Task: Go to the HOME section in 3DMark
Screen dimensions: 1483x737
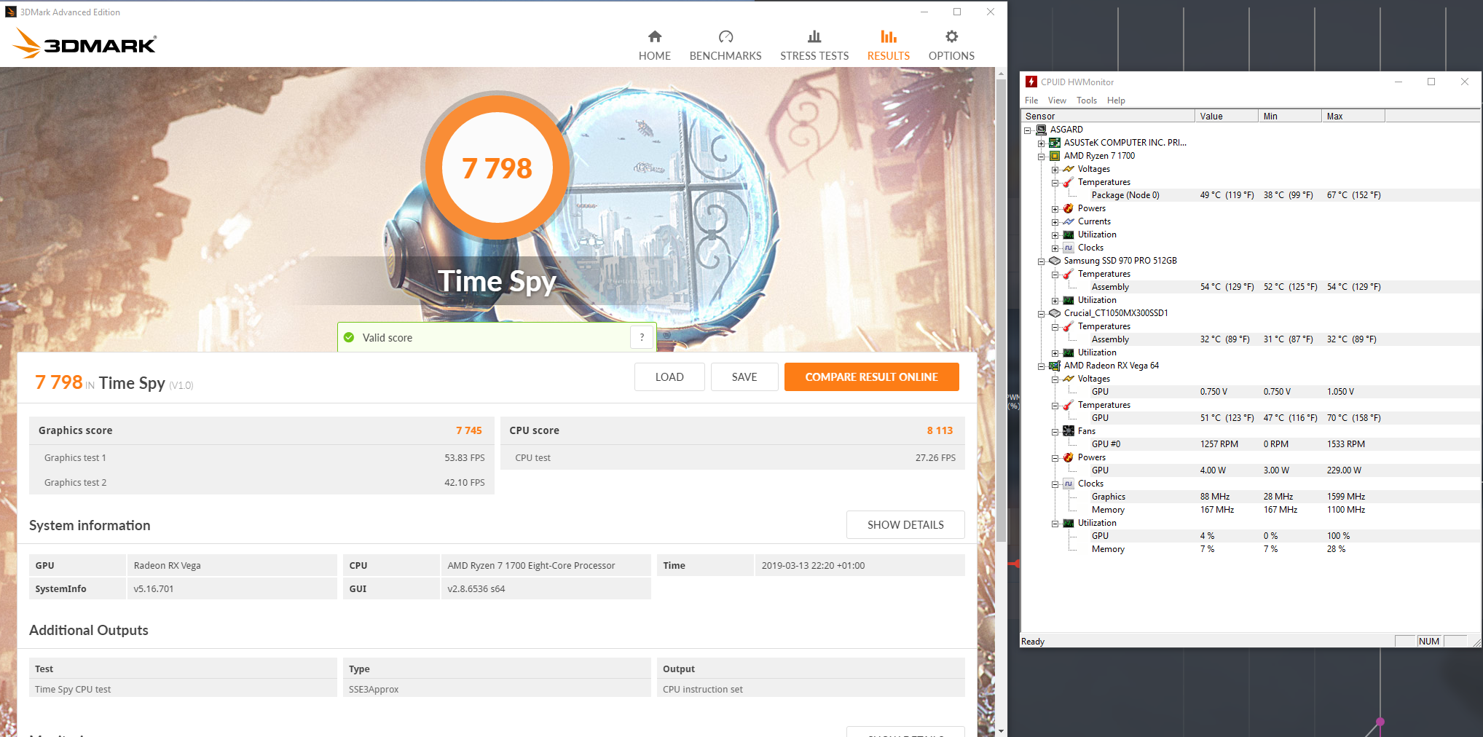Action: tap(654, 45)
